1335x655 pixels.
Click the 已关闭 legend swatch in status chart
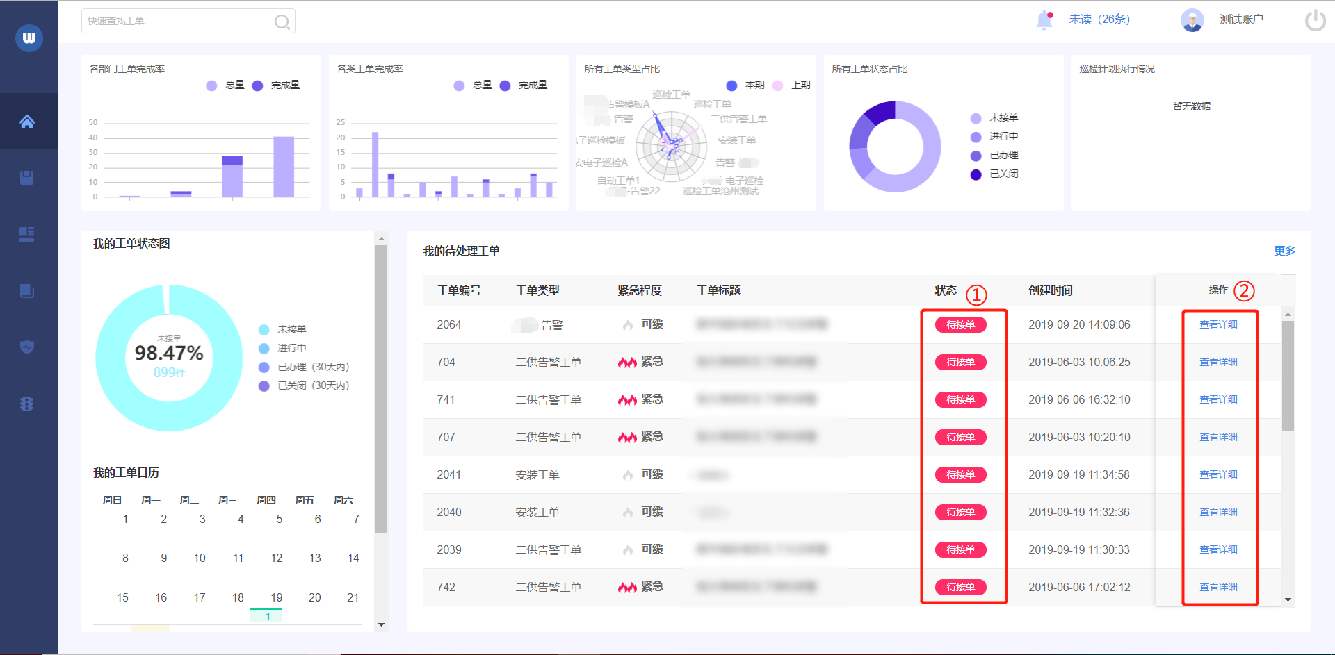[976, 174]
